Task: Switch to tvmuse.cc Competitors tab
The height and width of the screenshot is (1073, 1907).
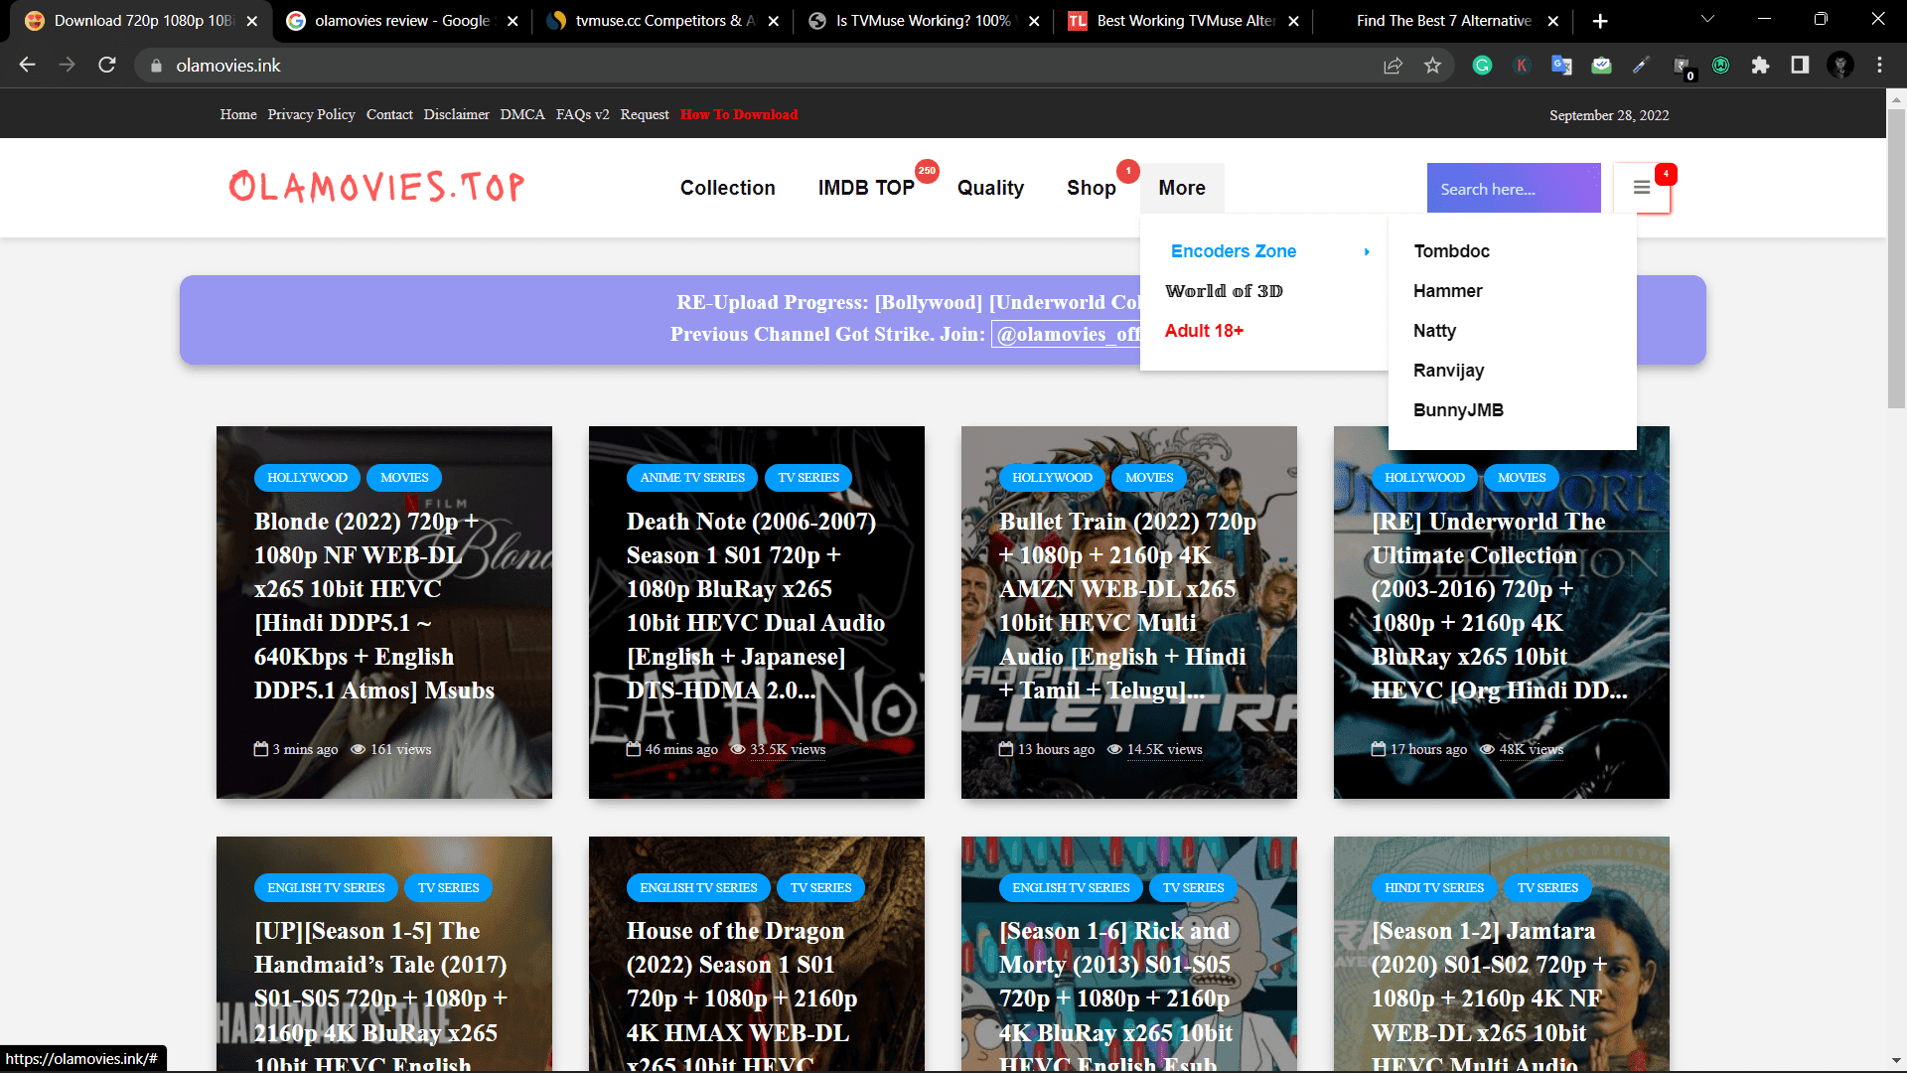Action: coord(662,21)
